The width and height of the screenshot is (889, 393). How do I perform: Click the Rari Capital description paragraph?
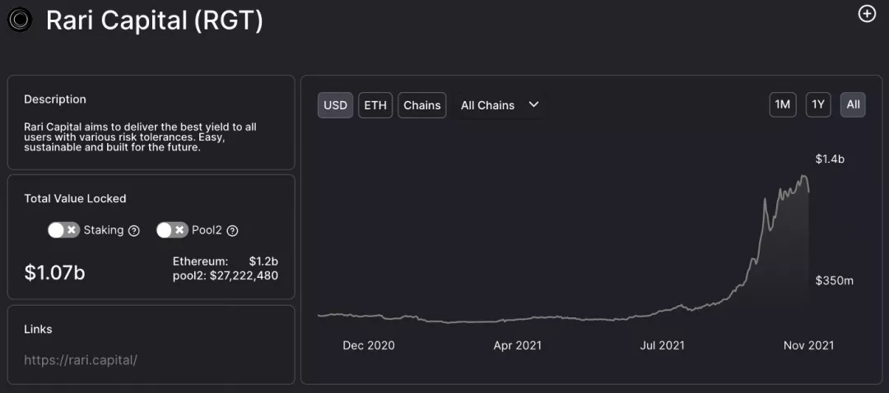140,137
